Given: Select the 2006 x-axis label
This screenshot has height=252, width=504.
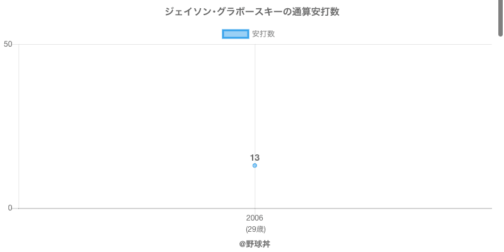Looking at the screenshot, I should [255, 218].
